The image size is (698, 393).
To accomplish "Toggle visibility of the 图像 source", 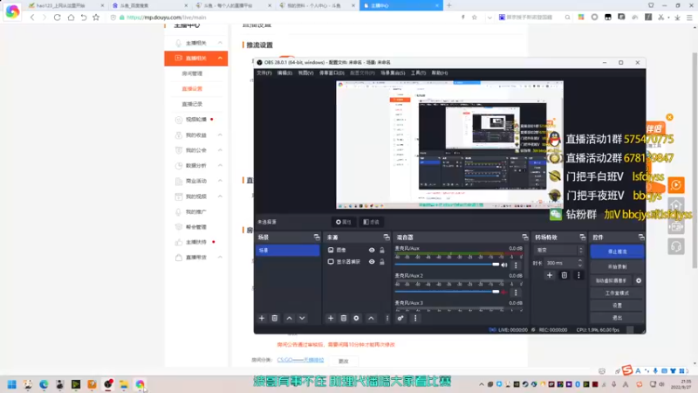I will coord(372,251).
